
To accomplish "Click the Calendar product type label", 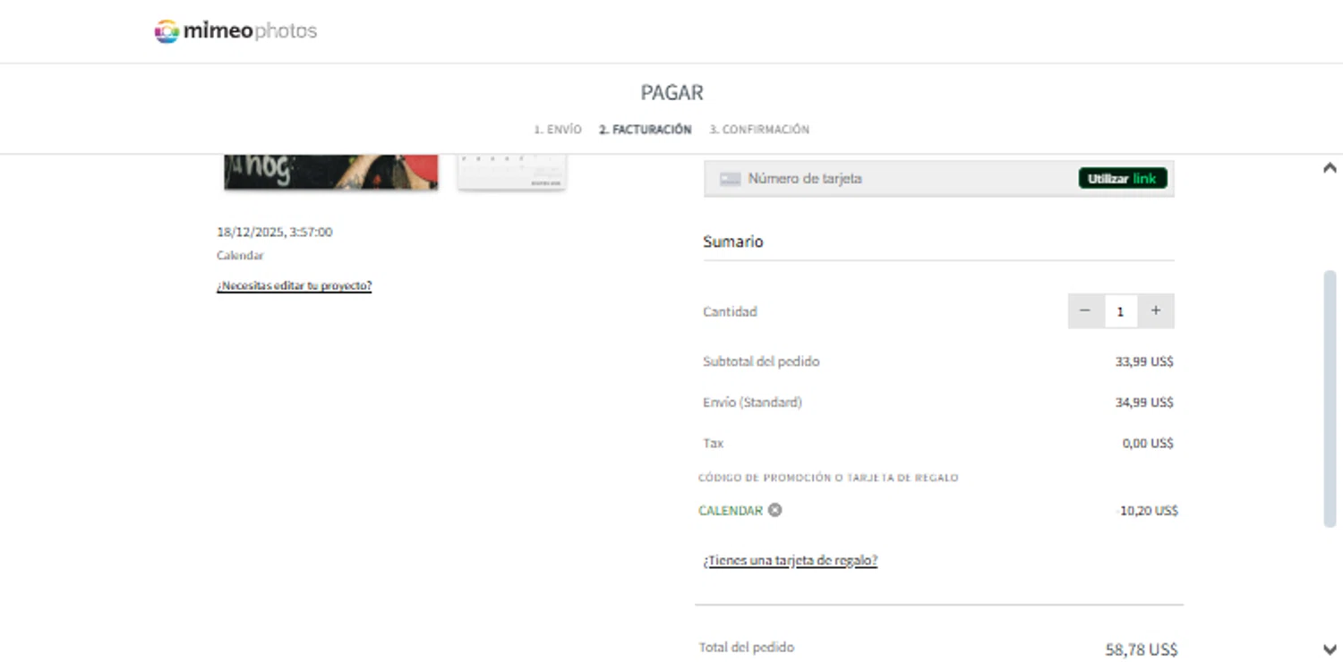I will tap(240, 256).
